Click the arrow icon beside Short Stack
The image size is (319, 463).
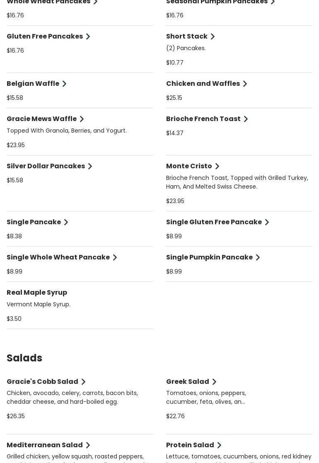pos(213,36)
